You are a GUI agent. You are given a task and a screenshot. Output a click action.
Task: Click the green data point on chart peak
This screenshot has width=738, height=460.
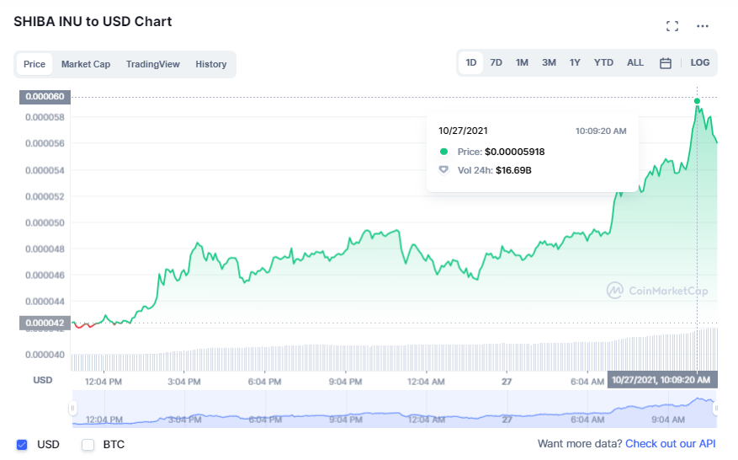[x=697, y=101]
